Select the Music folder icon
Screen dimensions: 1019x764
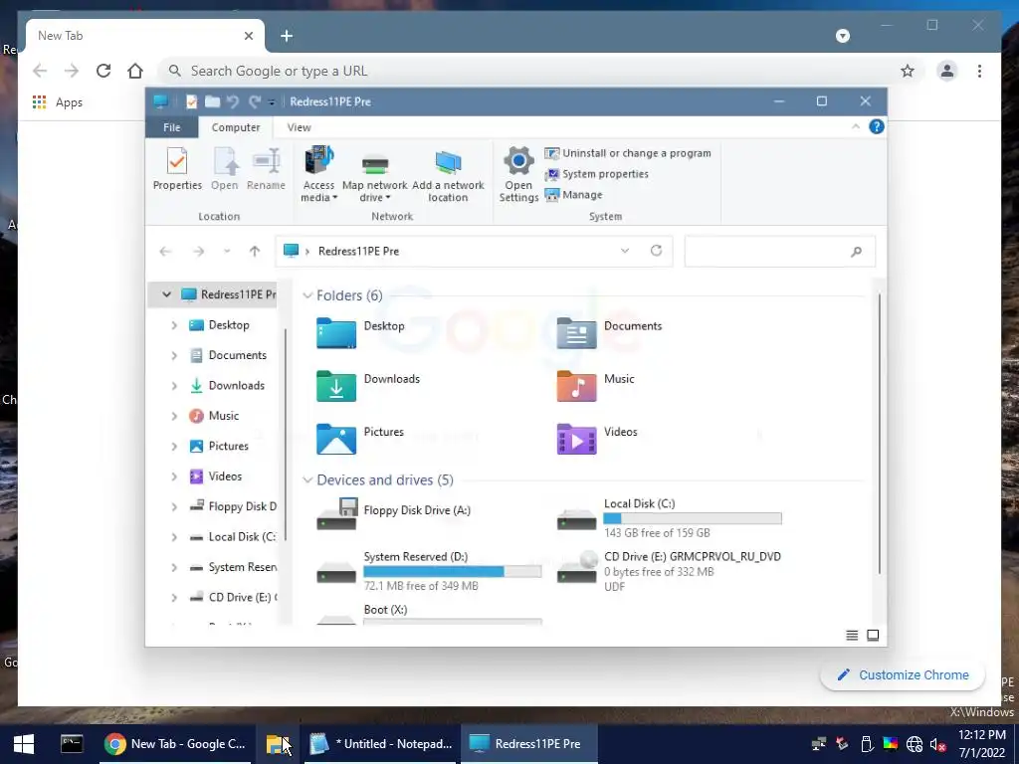[576, 386]
